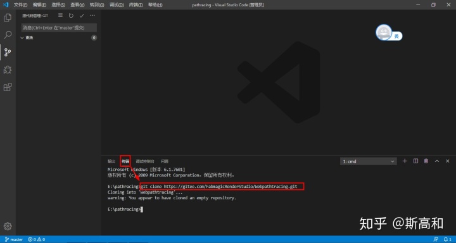Click the 英 input method badge
The height and width of the screenshot is (243, 456).
(396, 36)
